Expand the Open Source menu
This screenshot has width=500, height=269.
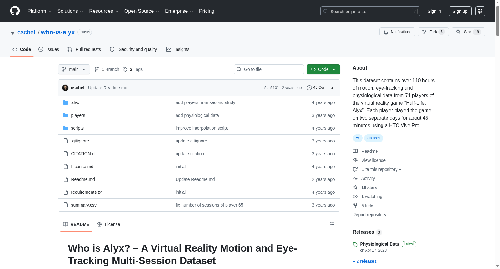click(142, 11)
